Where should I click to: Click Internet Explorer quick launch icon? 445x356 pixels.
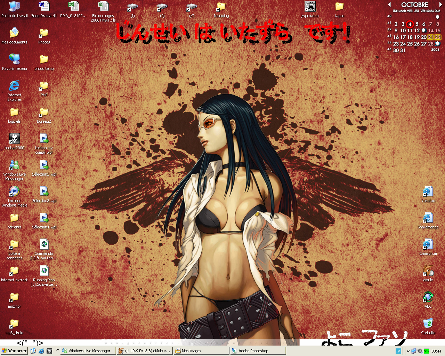pos(41,351)
